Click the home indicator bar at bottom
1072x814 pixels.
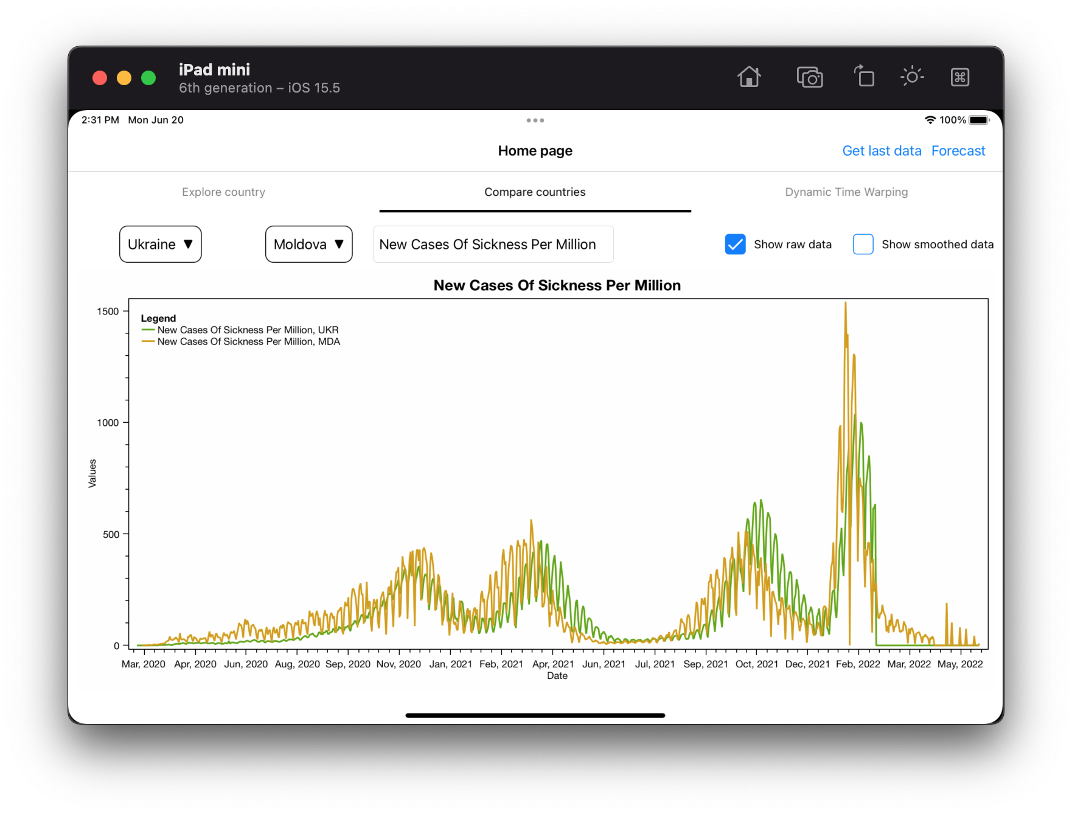pyautogui.click(x=535, y=715)
